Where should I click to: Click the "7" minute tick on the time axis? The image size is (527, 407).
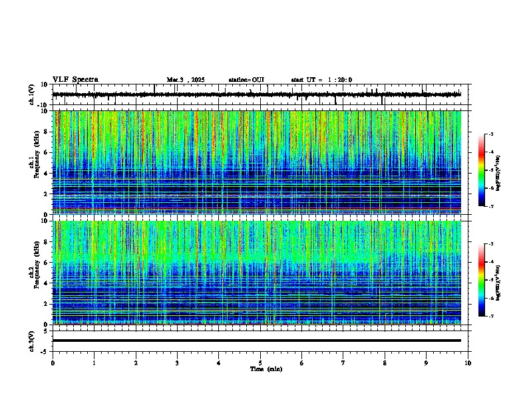343,363
